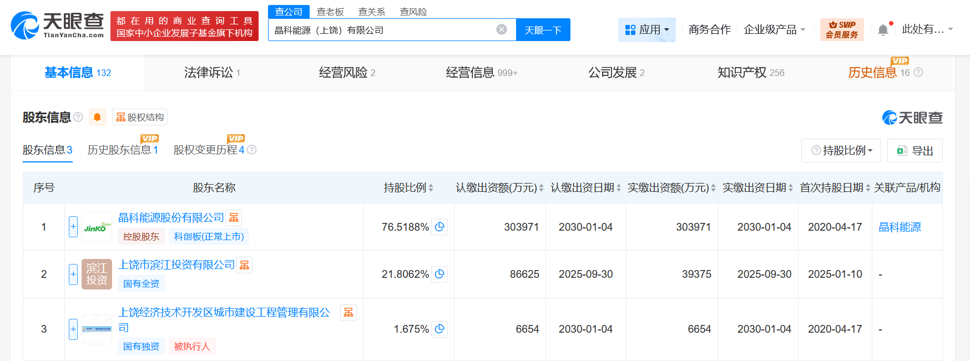The height and width of the screenshot is (361, 970).
Task: Click the 天眼一下 search button
Action: pos(543,30)
